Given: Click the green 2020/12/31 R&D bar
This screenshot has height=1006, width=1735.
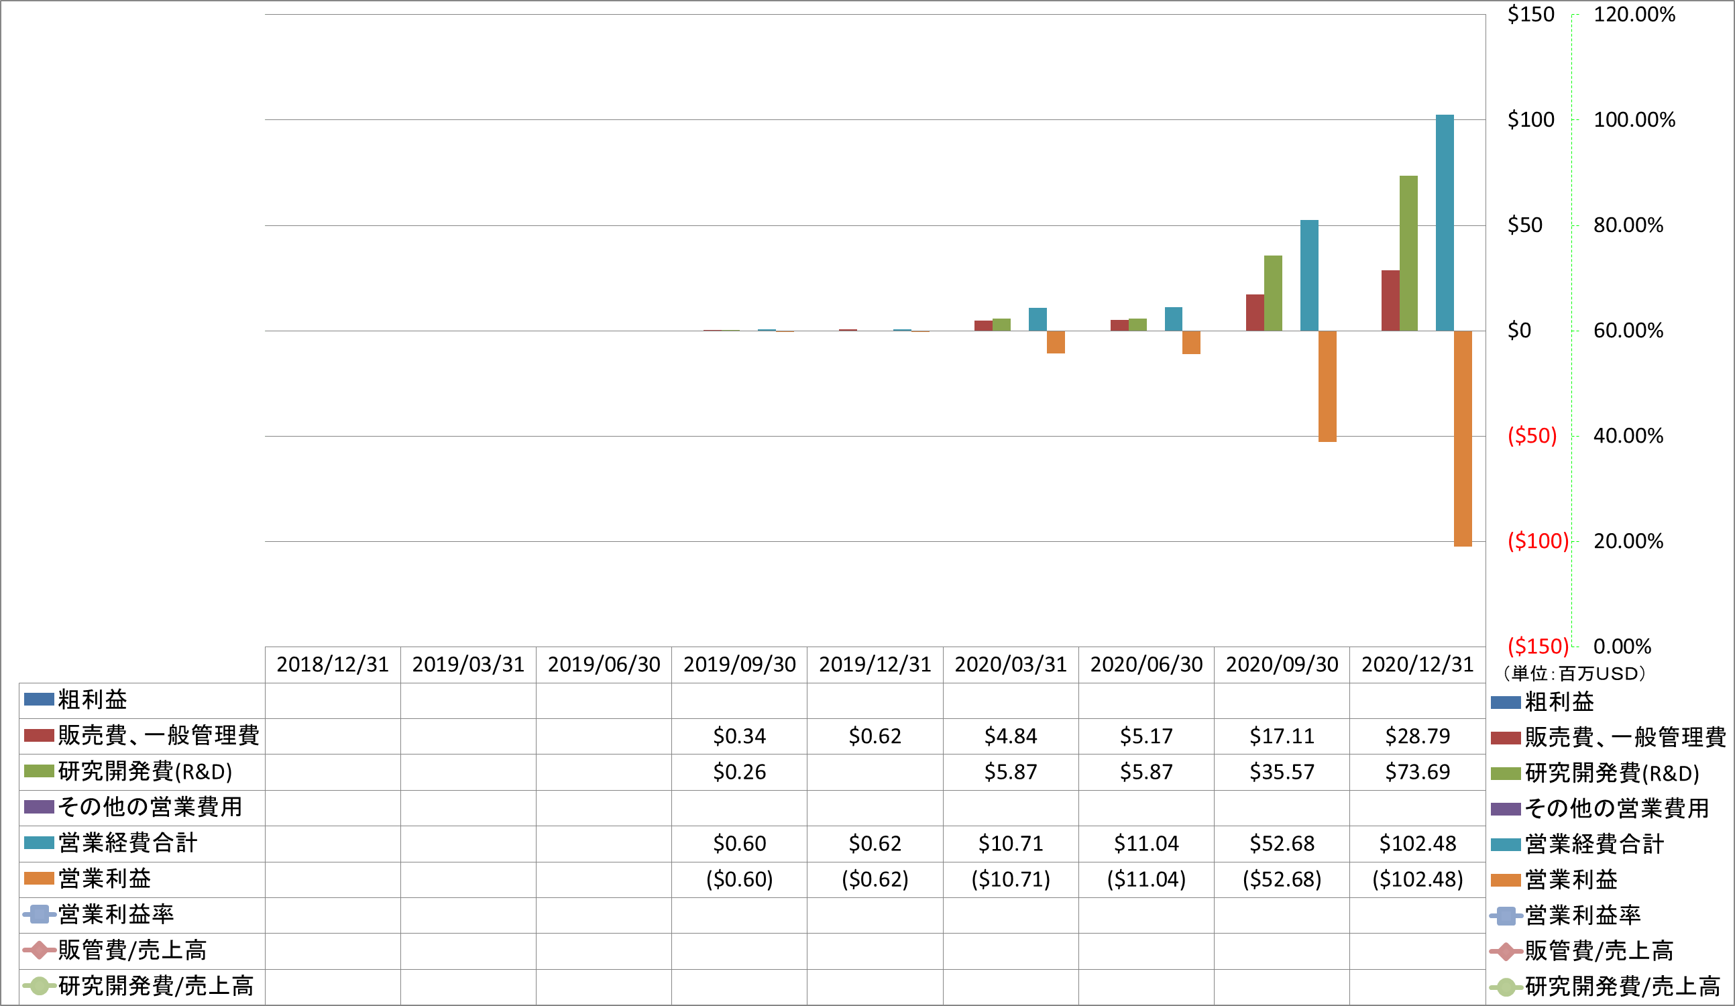Looking at the screenshot, I should pos(1408,254).
